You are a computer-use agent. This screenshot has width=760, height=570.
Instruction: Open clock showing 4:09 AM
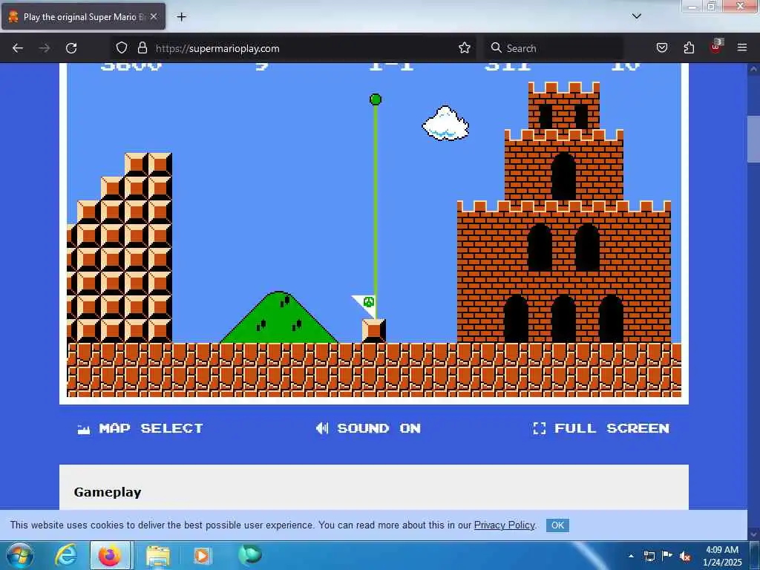[722, 556]
